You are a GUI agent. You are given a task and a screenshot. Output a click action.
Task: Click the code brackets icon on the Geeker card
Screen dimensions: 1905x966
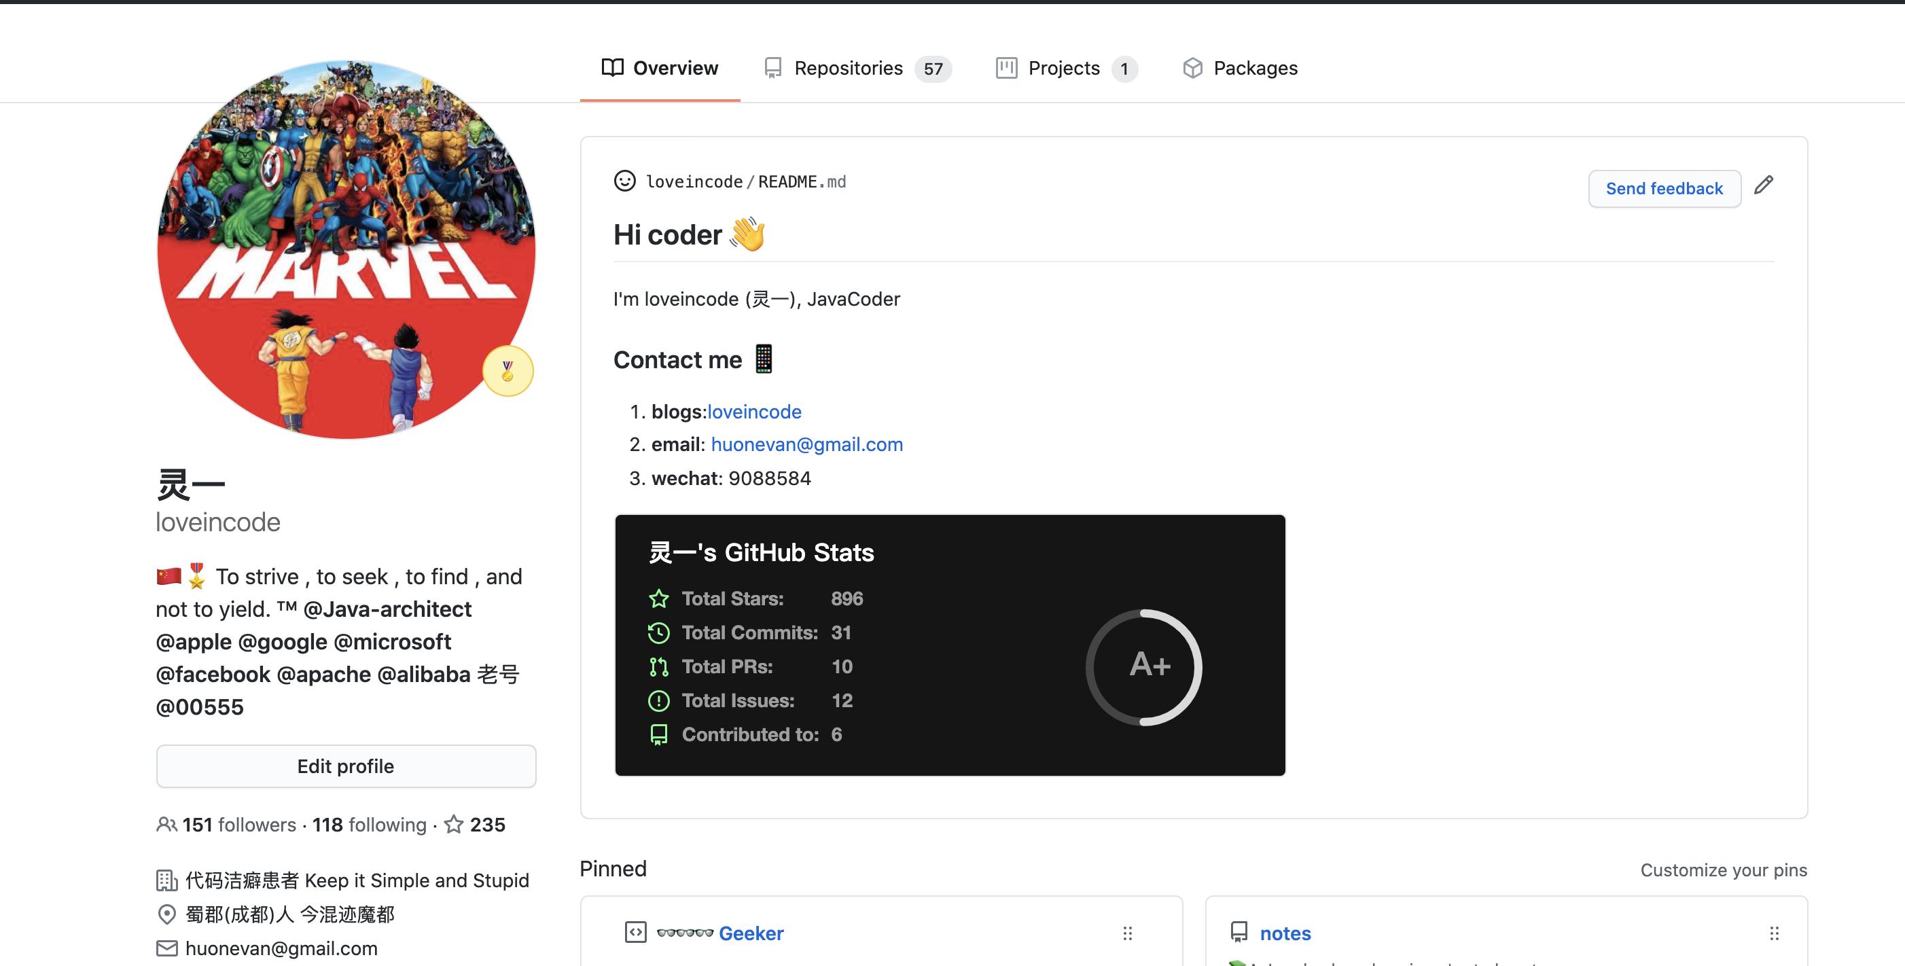tap(635, 933)
